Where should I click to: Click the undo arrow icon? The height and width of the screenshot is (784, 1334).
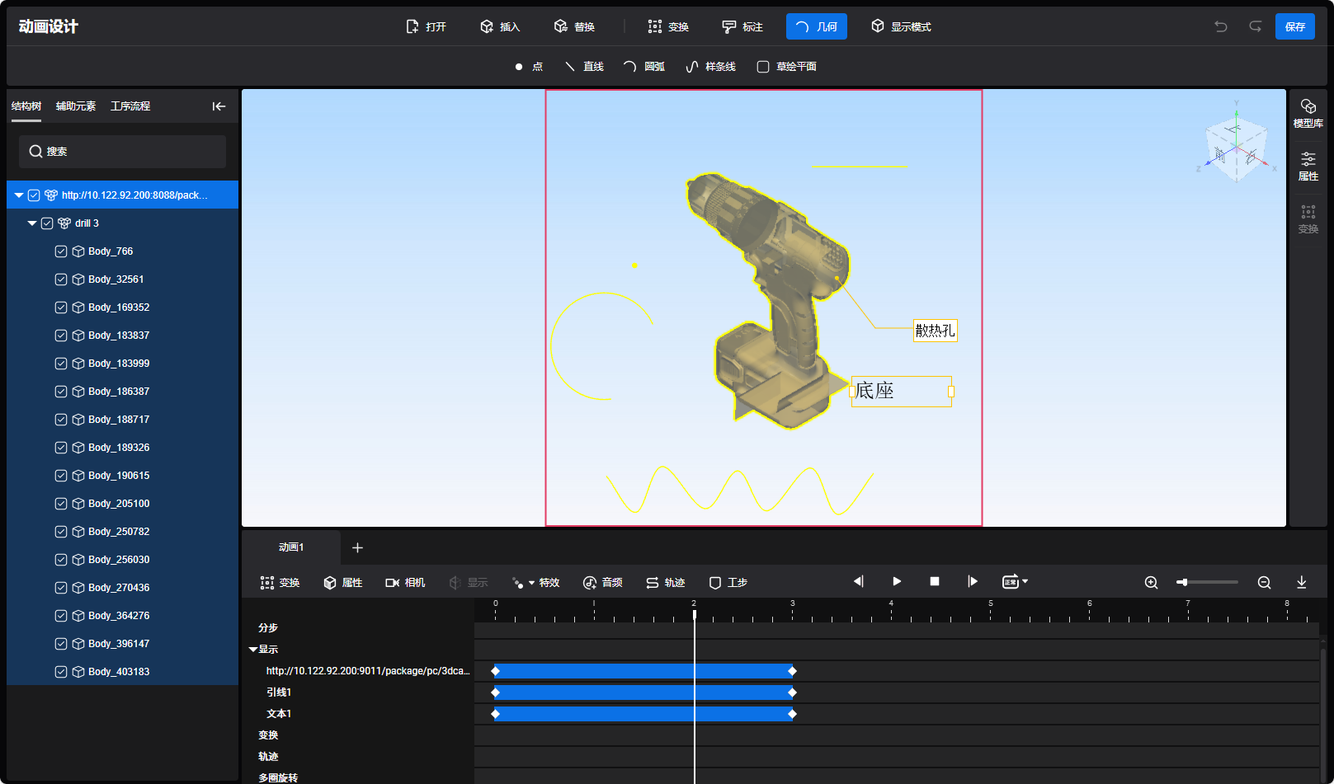pyautogui.click(x=1221, y=26)
